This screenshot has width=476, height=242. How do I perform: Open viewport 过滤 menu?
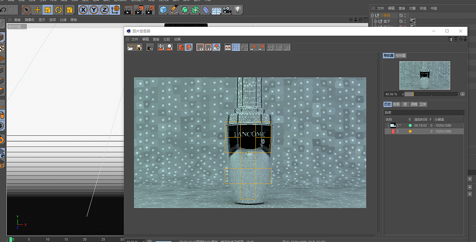[63, 20]
